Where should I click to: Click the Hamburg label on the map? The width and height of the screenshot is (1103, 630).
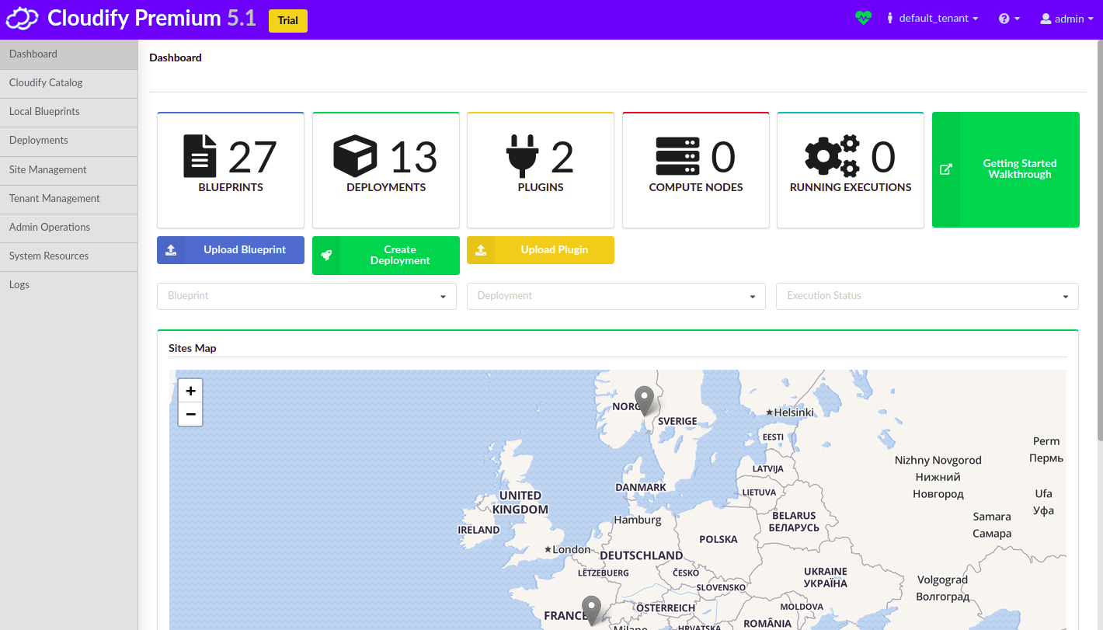click(x=638, y=520)
